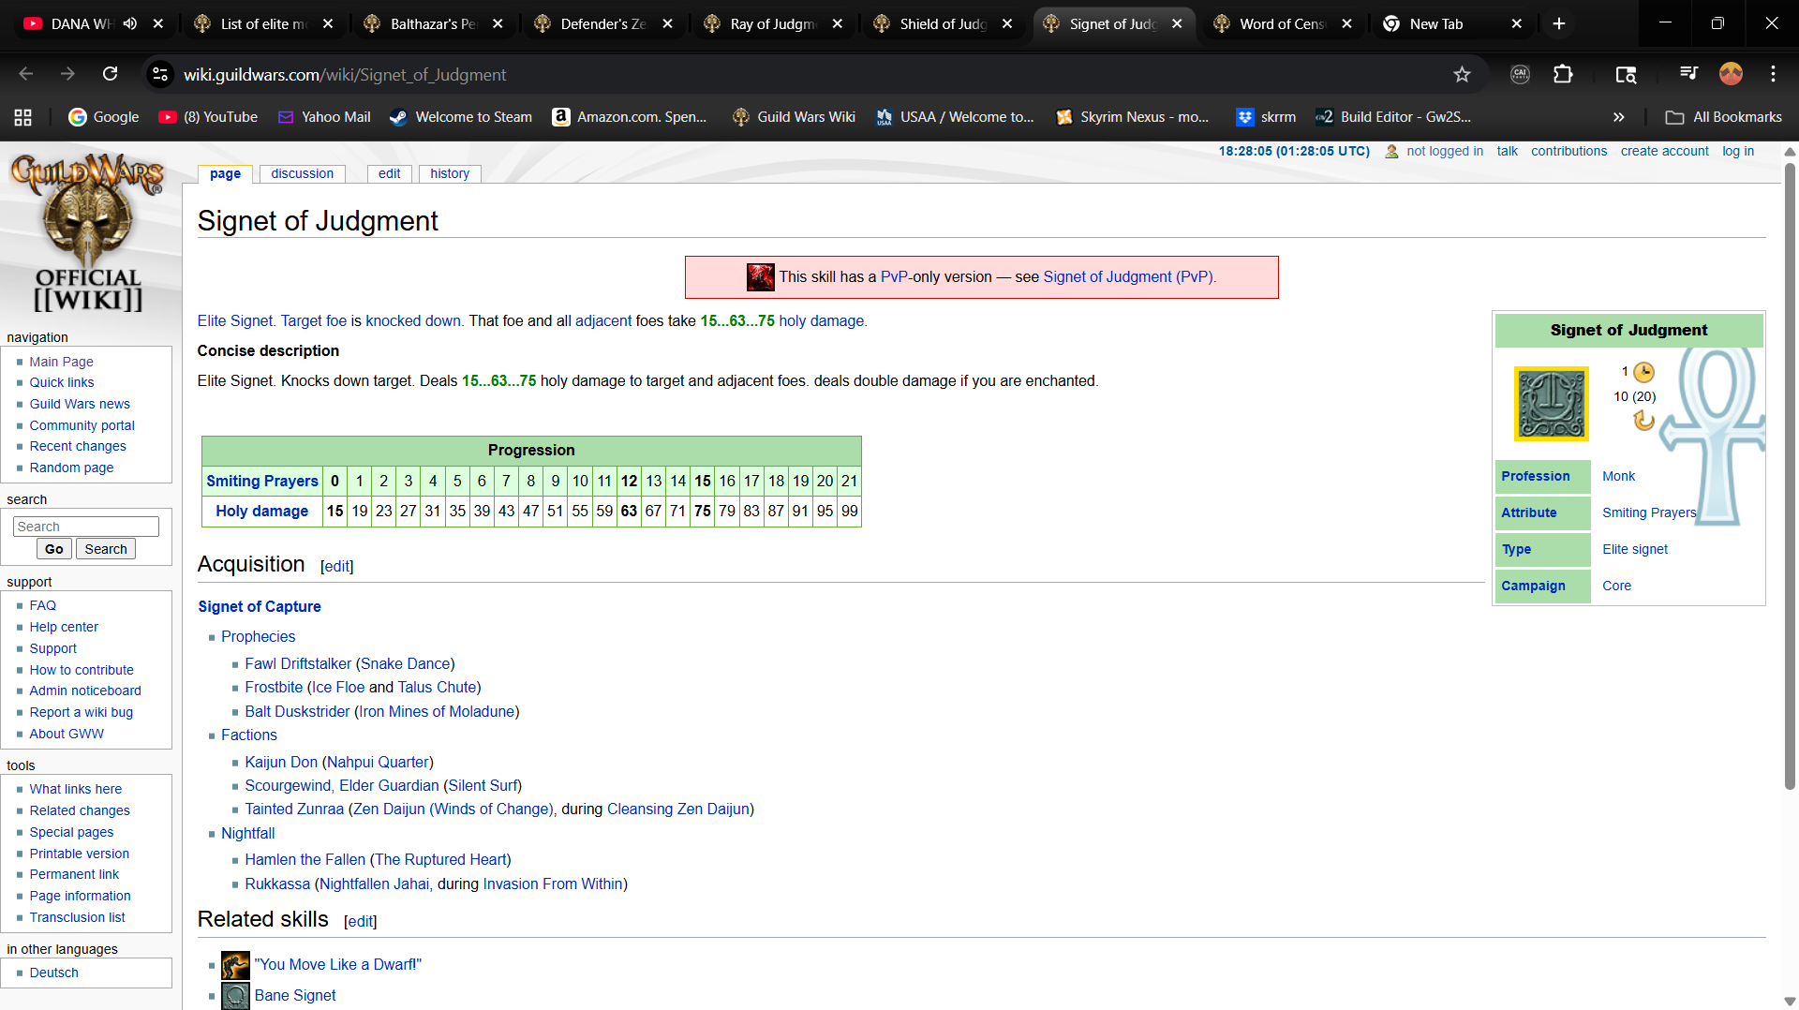Follow the Signet of Capture link
This screenshot has height=1010, width=1799.
tap(260, 607)
